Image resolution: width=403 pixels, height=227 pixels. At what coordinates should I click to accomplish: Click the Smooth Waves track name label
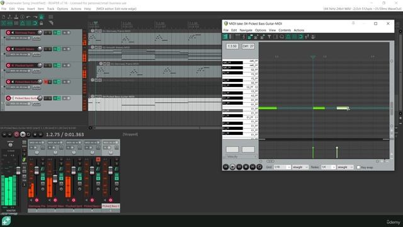coord(25,49)
